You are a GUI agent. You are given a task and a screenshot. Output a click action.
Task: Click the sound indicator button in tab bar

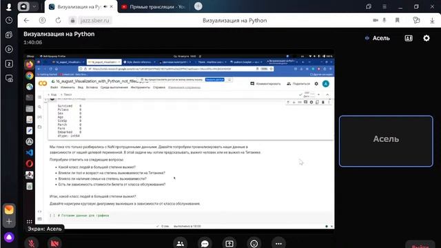(23, 6)
